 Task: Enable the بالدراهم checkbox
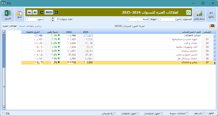tap(204, 113)
